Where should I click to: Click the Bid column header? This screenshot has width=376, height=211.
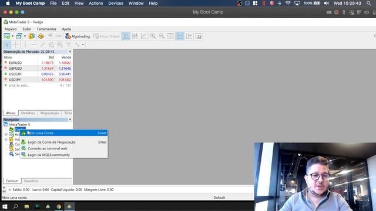pyautogui.click(x=51, y=57)
